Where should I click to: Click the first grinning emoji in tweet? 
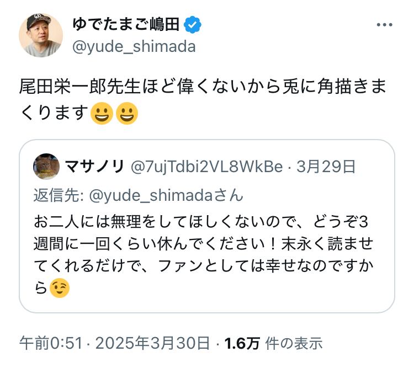[100, 114]
